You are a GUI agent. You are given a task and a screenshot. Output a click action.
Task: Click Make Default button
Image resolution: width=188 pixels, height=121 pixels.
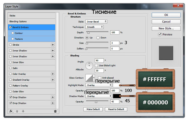93,109
